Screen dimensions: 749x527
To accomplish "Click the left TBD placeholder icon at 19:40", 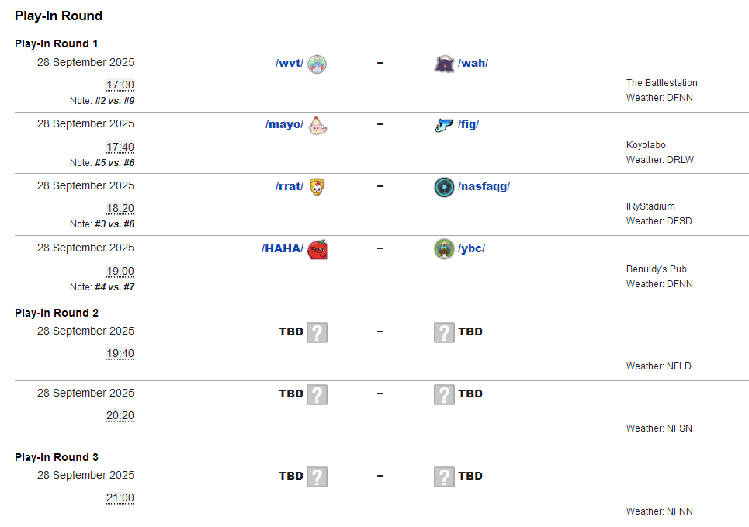I will [x=317, y=332].
